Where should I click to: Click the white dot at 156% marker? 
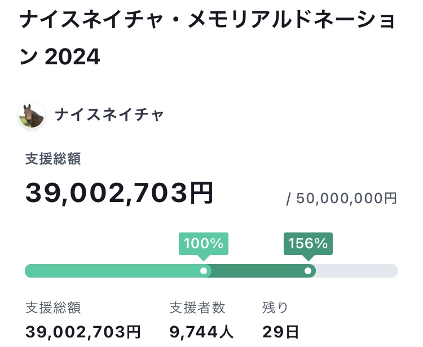308,271
